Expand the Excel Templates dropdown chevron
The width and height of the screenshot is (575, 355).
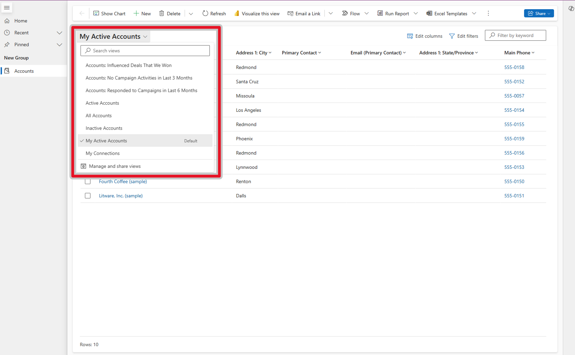coord(474,13)
